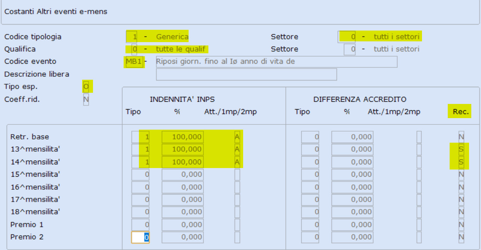Select 13^mensilita' Att./1mp/2mp field under DIFFERENZA ACCREDITO

tap(419, 149)
